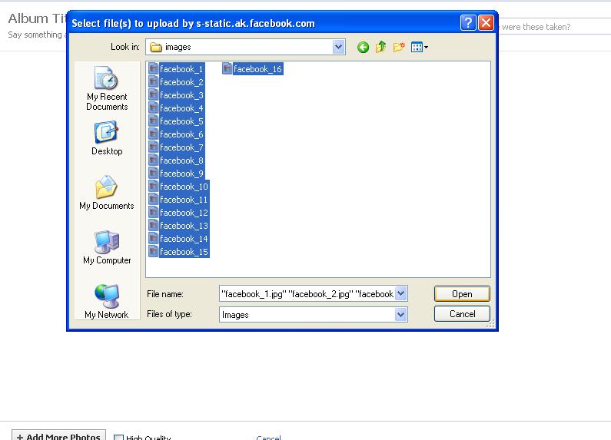Click the dialog Cancel button
This screenshot has height=440, width=611.
pos(462,314)
